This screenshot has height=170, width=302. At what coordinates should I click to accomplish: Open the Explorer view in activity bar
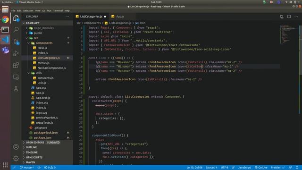(16, 18)
